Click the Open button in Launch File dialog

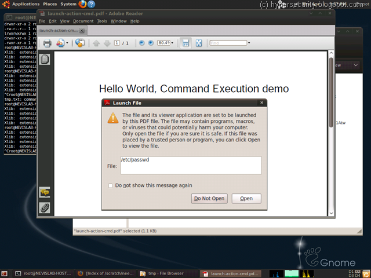[x=246, y=199]
